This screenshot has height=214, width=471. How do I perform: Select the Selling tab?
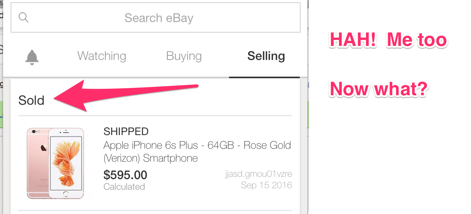[x=266, y=56]
